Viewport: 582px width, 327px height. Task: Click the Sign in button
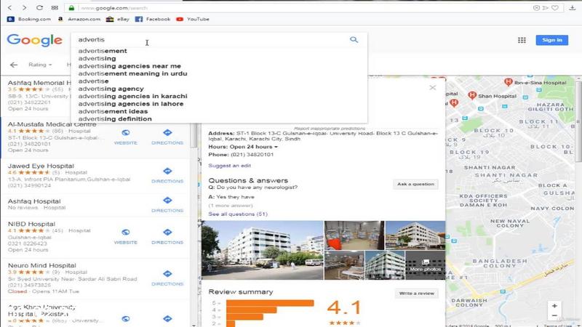pyautogui.click(x=552, y=40)
